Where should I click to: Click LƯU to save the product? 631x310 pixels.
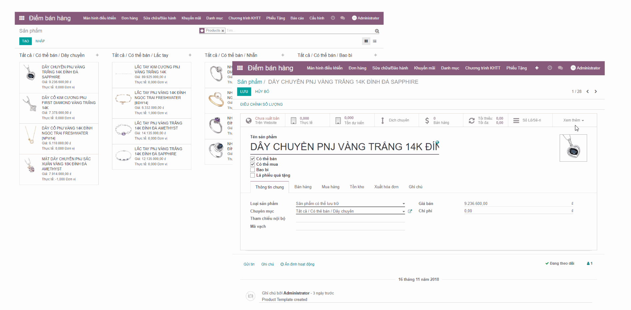click(244, 91)
